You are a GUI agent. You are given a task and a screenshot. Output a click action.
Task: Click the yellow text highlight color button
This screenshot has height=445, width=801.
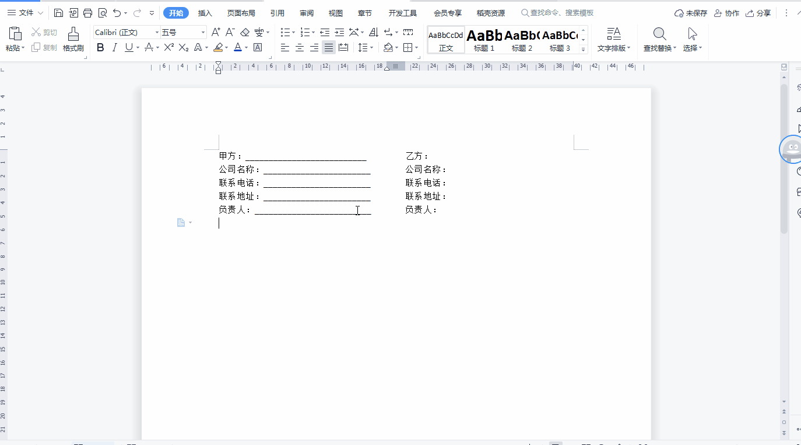218,48
